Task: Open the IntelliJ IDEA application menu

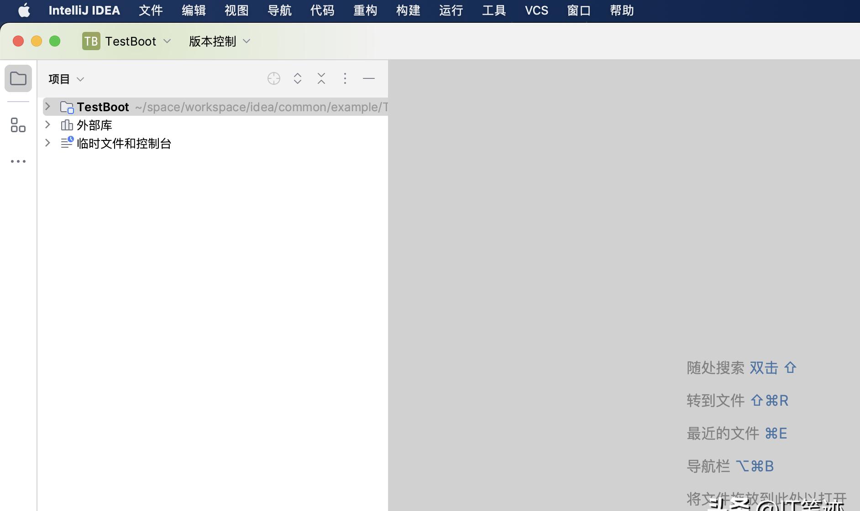Action: [x=84, y=10]
